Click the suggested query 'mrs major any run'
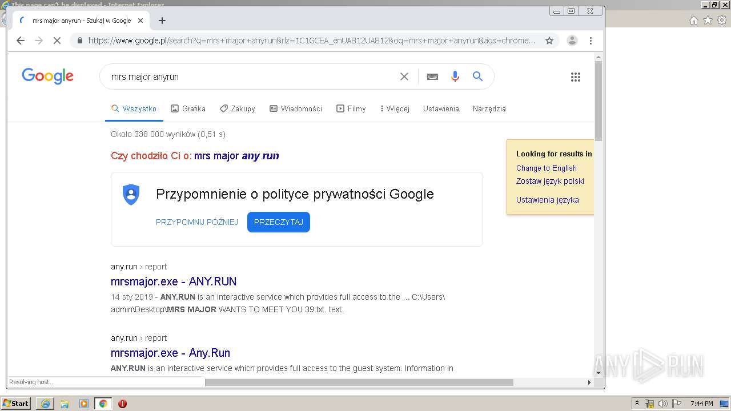Viewport: 731px width, 411px height. [x=236, y=156]
